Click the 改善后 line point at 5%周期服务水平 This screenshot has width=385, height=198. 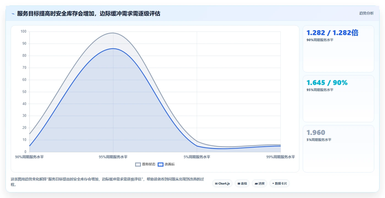coord(197,146)
